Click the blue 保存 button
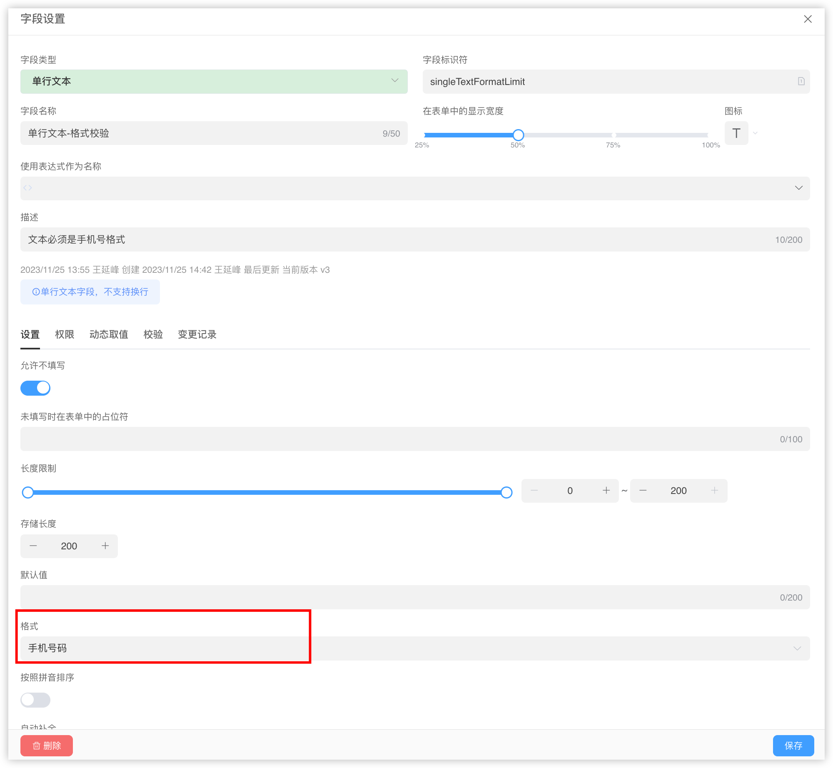The width and height of the screenshot is (833, 768). point(793,746)
